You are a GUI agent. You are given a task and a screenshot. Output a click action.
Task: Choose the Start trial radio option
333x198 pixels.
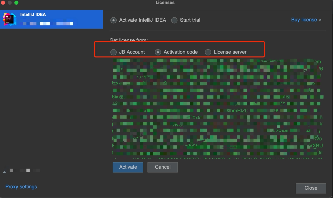[x=174, y=20]
